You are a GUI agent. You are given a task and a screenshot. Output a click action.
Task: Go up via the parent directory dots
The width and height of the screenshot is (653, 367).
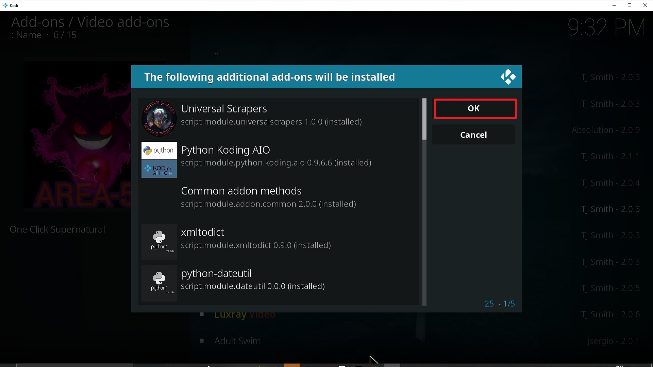217,54
